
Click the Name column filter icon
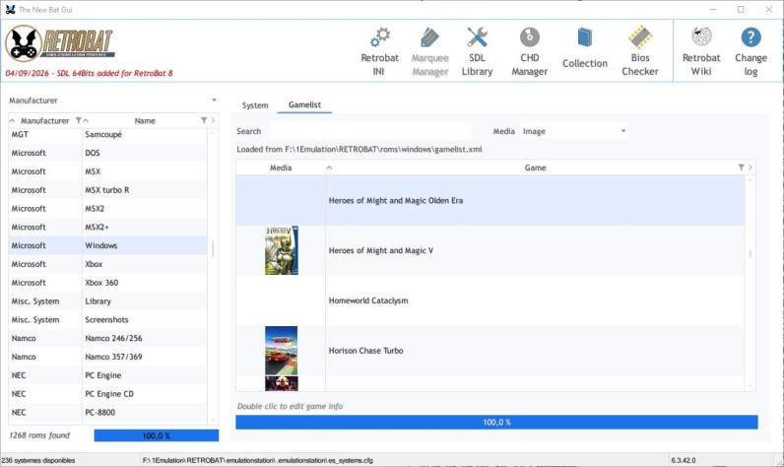[x=204, y=120]
